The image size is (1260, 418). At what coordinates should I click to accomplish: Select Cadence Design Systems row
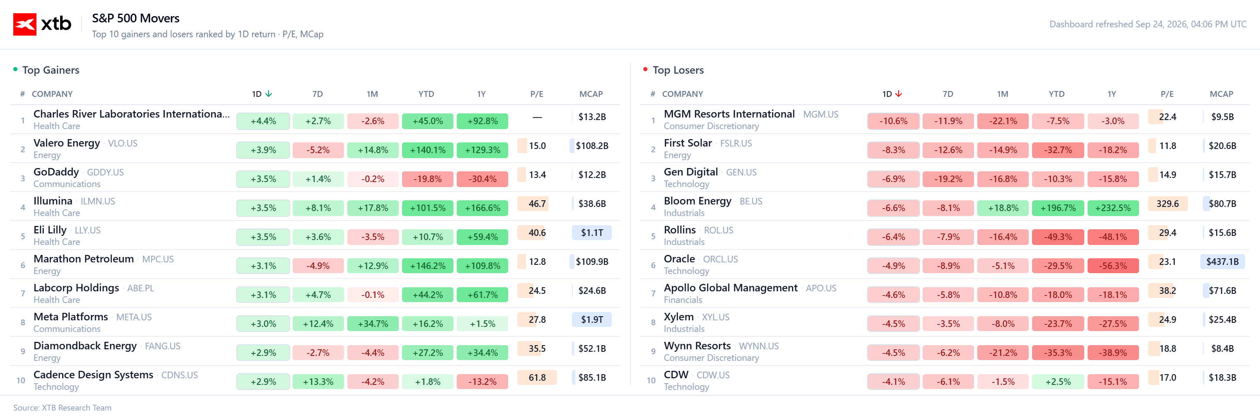tap(315, 380)
